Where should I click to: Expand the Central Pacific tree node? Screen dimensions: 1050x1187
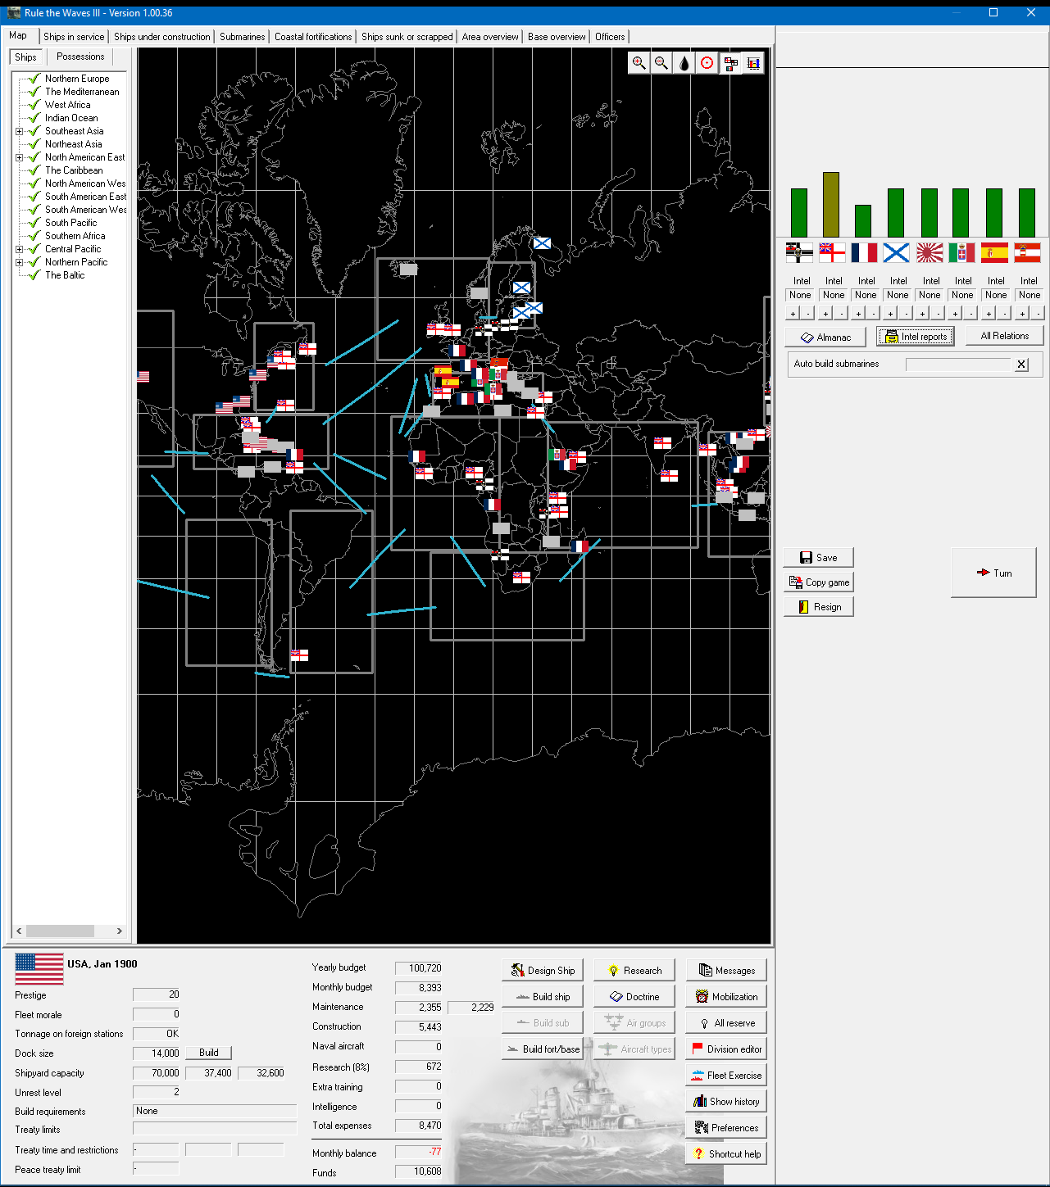click(19, 249)
